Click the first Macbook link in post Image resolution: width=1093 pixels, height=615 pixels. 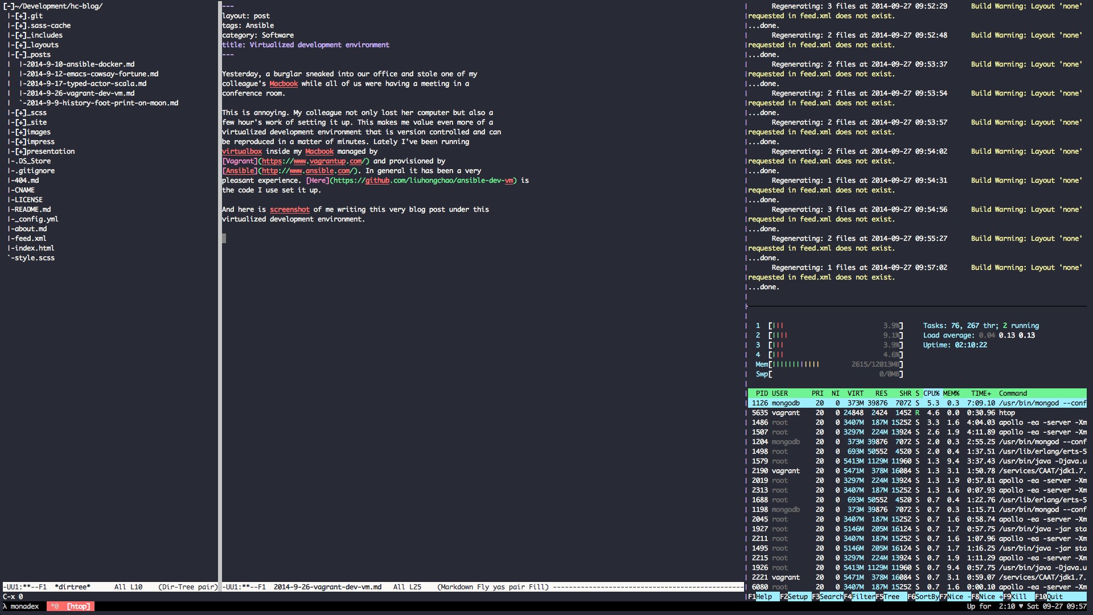click(x=283, y=84)
